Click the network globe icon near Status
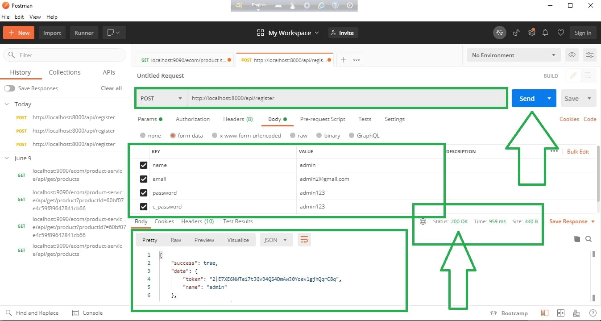This screenshot has height=321, width=601. click(x=423, y=221)
